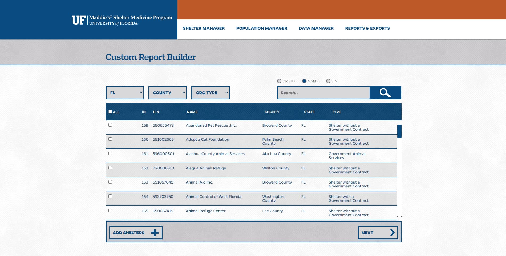Open the COUNTY dropdown
Viewport: 506px width, 256px height.
point(168,93)
